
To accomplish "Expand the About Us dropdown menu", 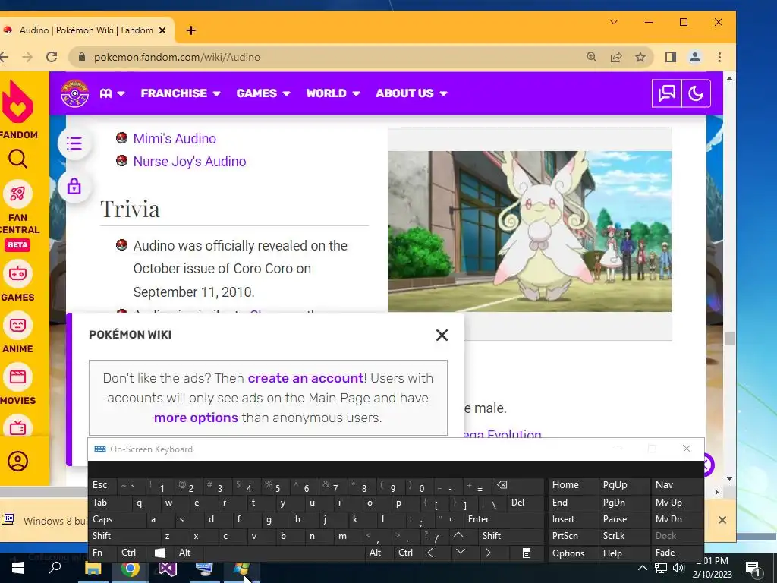I will click(411, 93).
